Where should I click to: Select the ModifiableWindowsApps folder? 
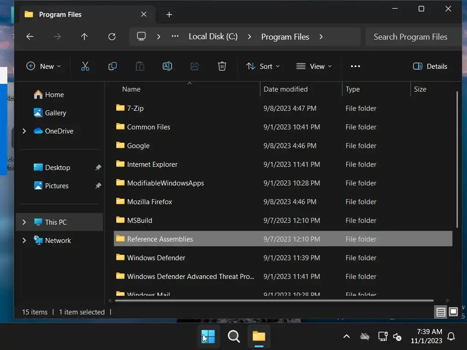[x=283, y=183]
